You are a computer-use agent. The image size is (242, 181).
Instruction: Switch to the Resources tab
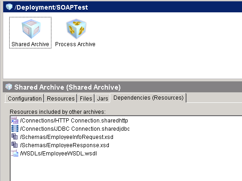[61, 98]
